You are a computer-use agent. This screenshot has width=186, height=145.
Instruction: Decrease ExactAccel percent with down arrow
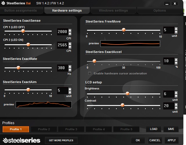click(176, 63)
